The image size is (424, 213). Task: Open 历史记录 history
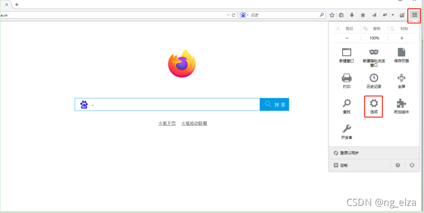click(374, 81)
